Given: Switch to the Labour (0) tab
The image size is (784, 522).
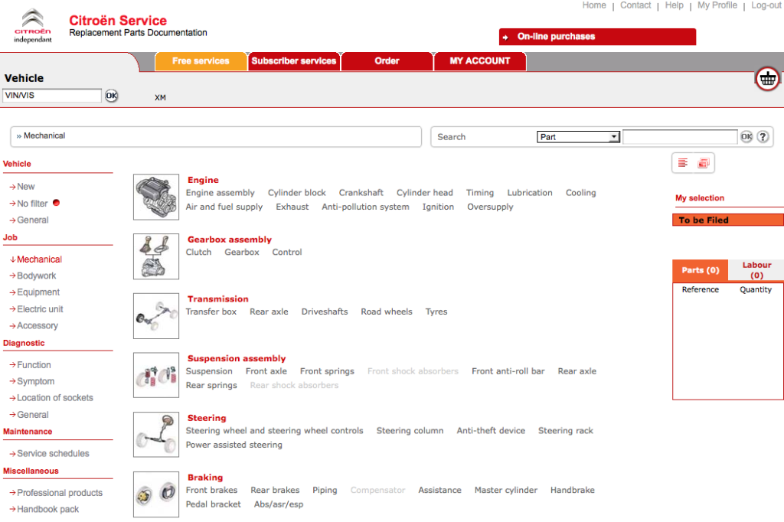Looking at the screenshot, I should pyautogui.click(x=756, y=270).
